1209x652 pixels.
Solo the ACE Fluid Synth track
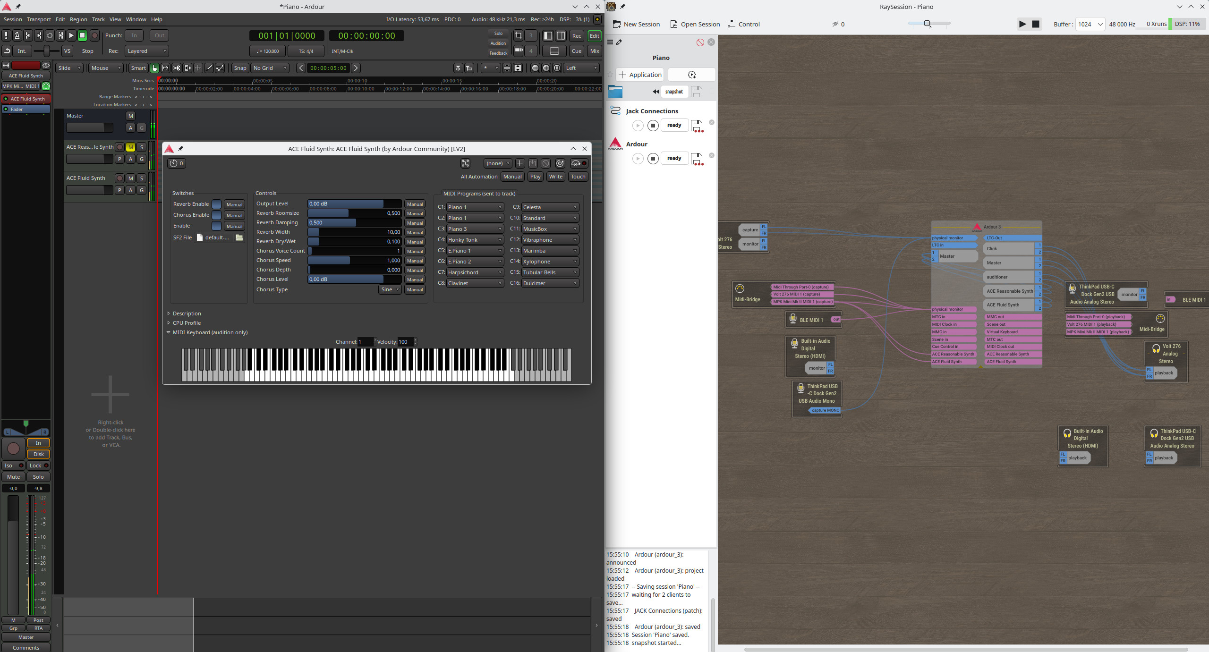tap(141, 178)
